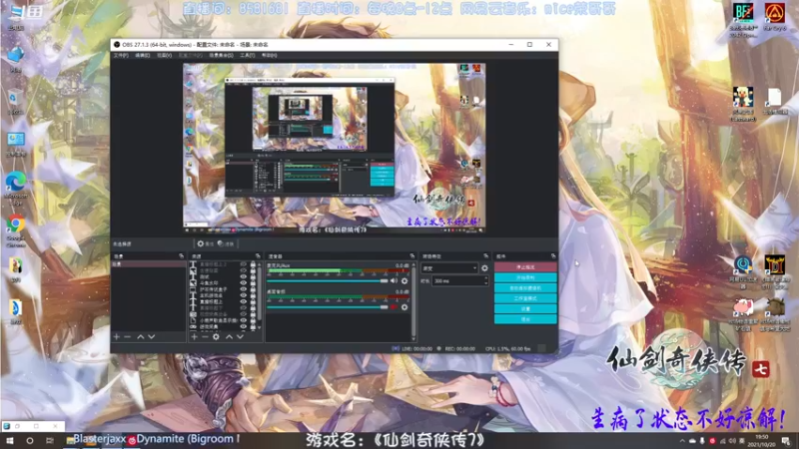Viewport: 799px width, 449px height.
Task: Click the Sources list vertical scrollbar
Action: (x=260, y=292)
